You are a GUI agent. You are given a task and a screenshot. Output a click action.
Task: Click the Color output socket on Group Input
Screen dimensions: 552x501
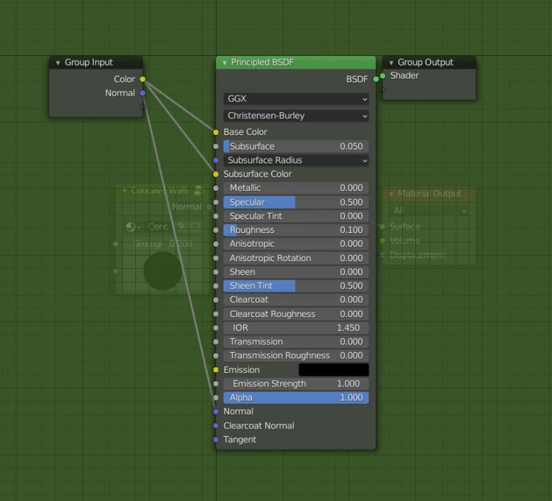(142, 79)
